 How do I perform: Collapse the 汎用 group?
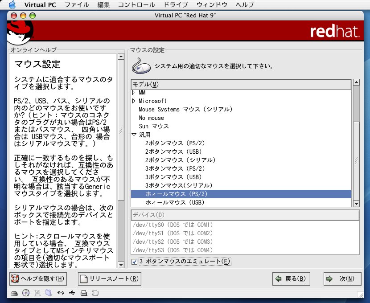(134, 135)
